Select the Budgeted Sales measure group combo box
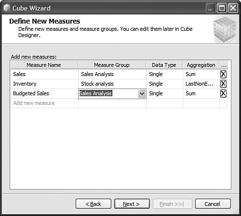Viewport: 241px width, 216px height. pyautogui.click(x=112, y=94)
